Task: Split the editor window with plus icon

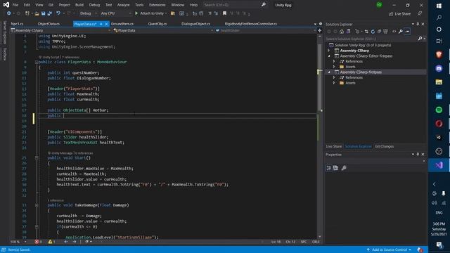Action: 319,30
